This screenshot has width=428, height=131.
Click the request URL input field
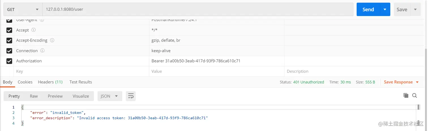coord(198,10)
